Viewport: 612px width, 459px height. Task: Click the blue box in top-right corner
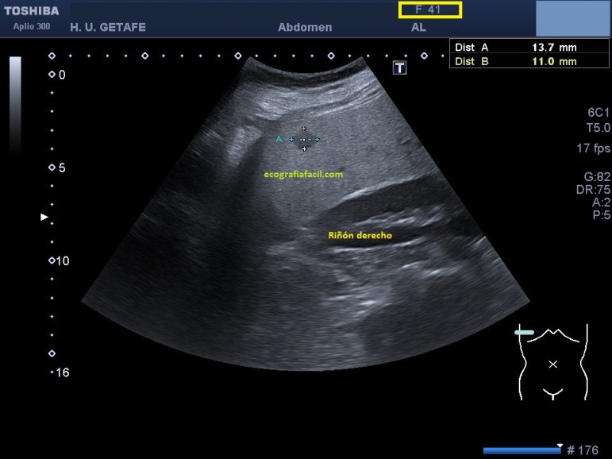pyautogui.click(x=572, y=17)
